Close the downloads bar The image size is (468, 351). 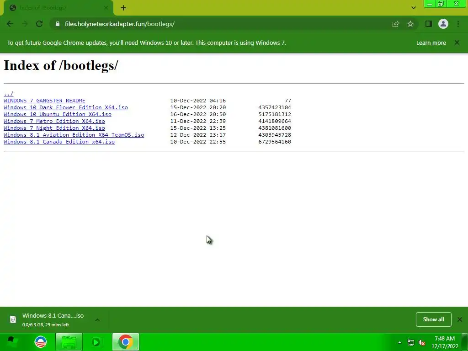(460, 319)
